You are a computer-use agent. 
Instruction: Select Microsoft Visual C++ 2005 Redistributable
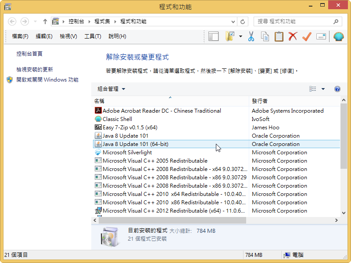[216, 161]
